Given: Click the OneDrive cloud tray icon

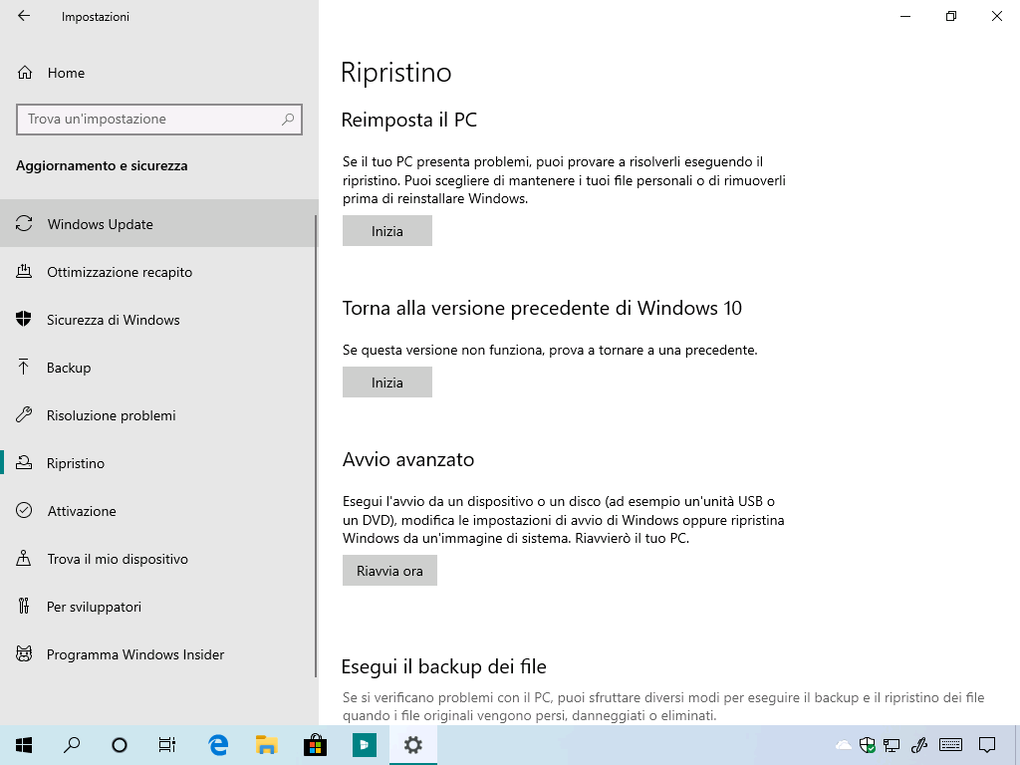Looking at the screenshot, I should [844, 745].
